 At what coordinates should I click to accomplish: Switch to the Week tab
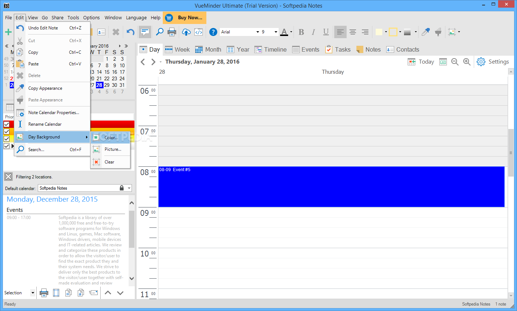pos(177,50)
